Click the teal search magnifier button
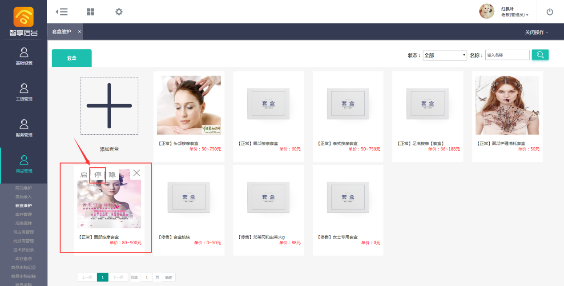The width and height of the screenshot is (564, 286). (540, 55)
